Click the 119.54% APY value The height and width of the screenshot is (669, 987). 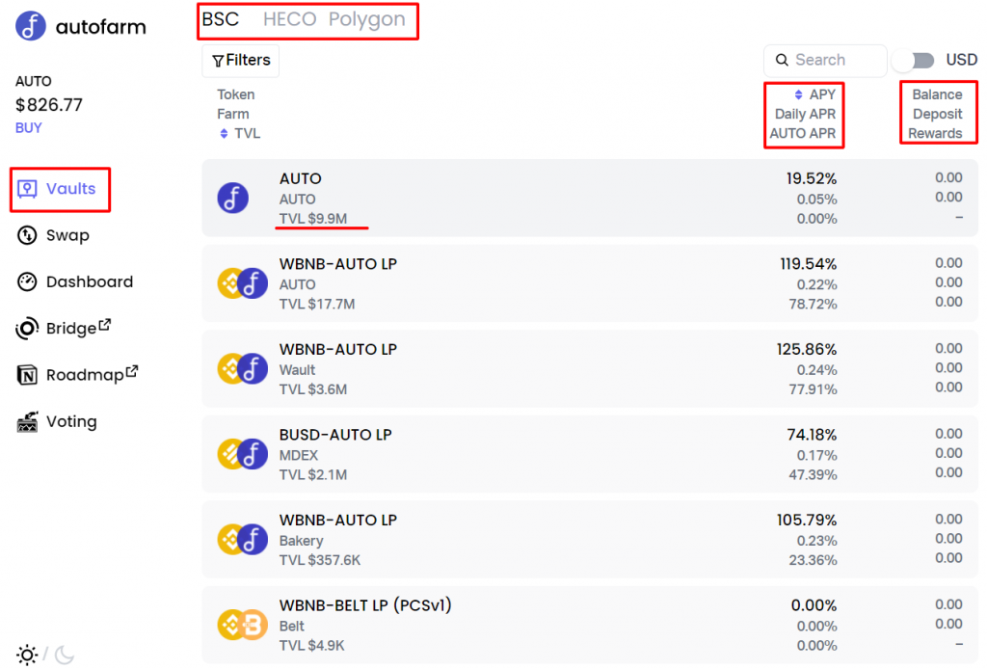pos(809,264)
